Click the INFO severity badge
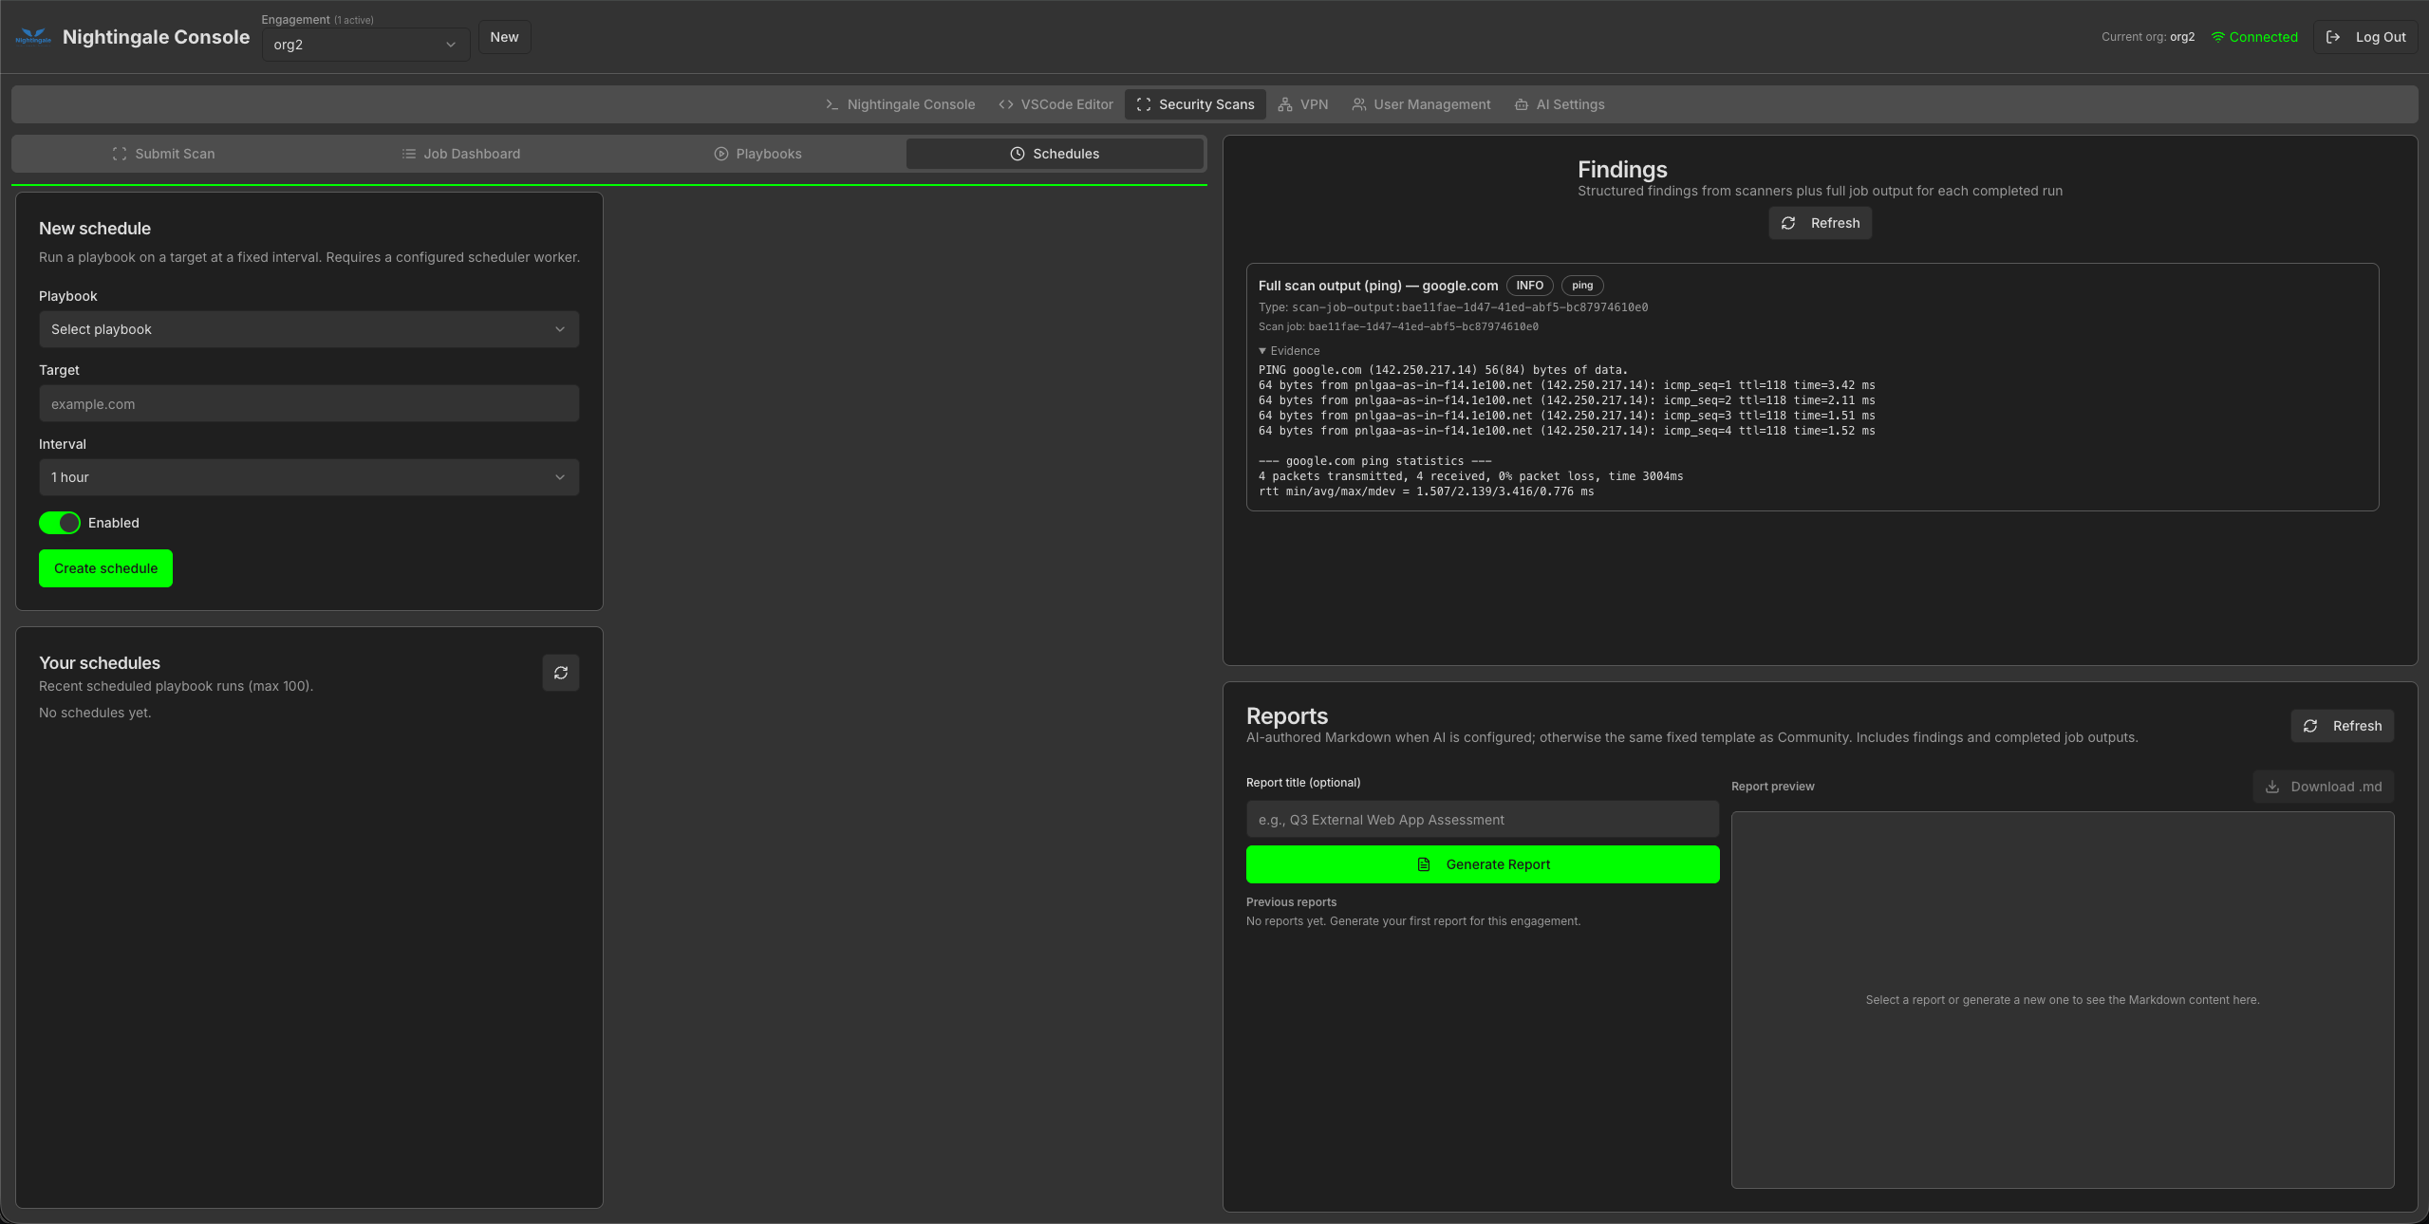2429x1224 pixels. click(x=1529, y=286)
